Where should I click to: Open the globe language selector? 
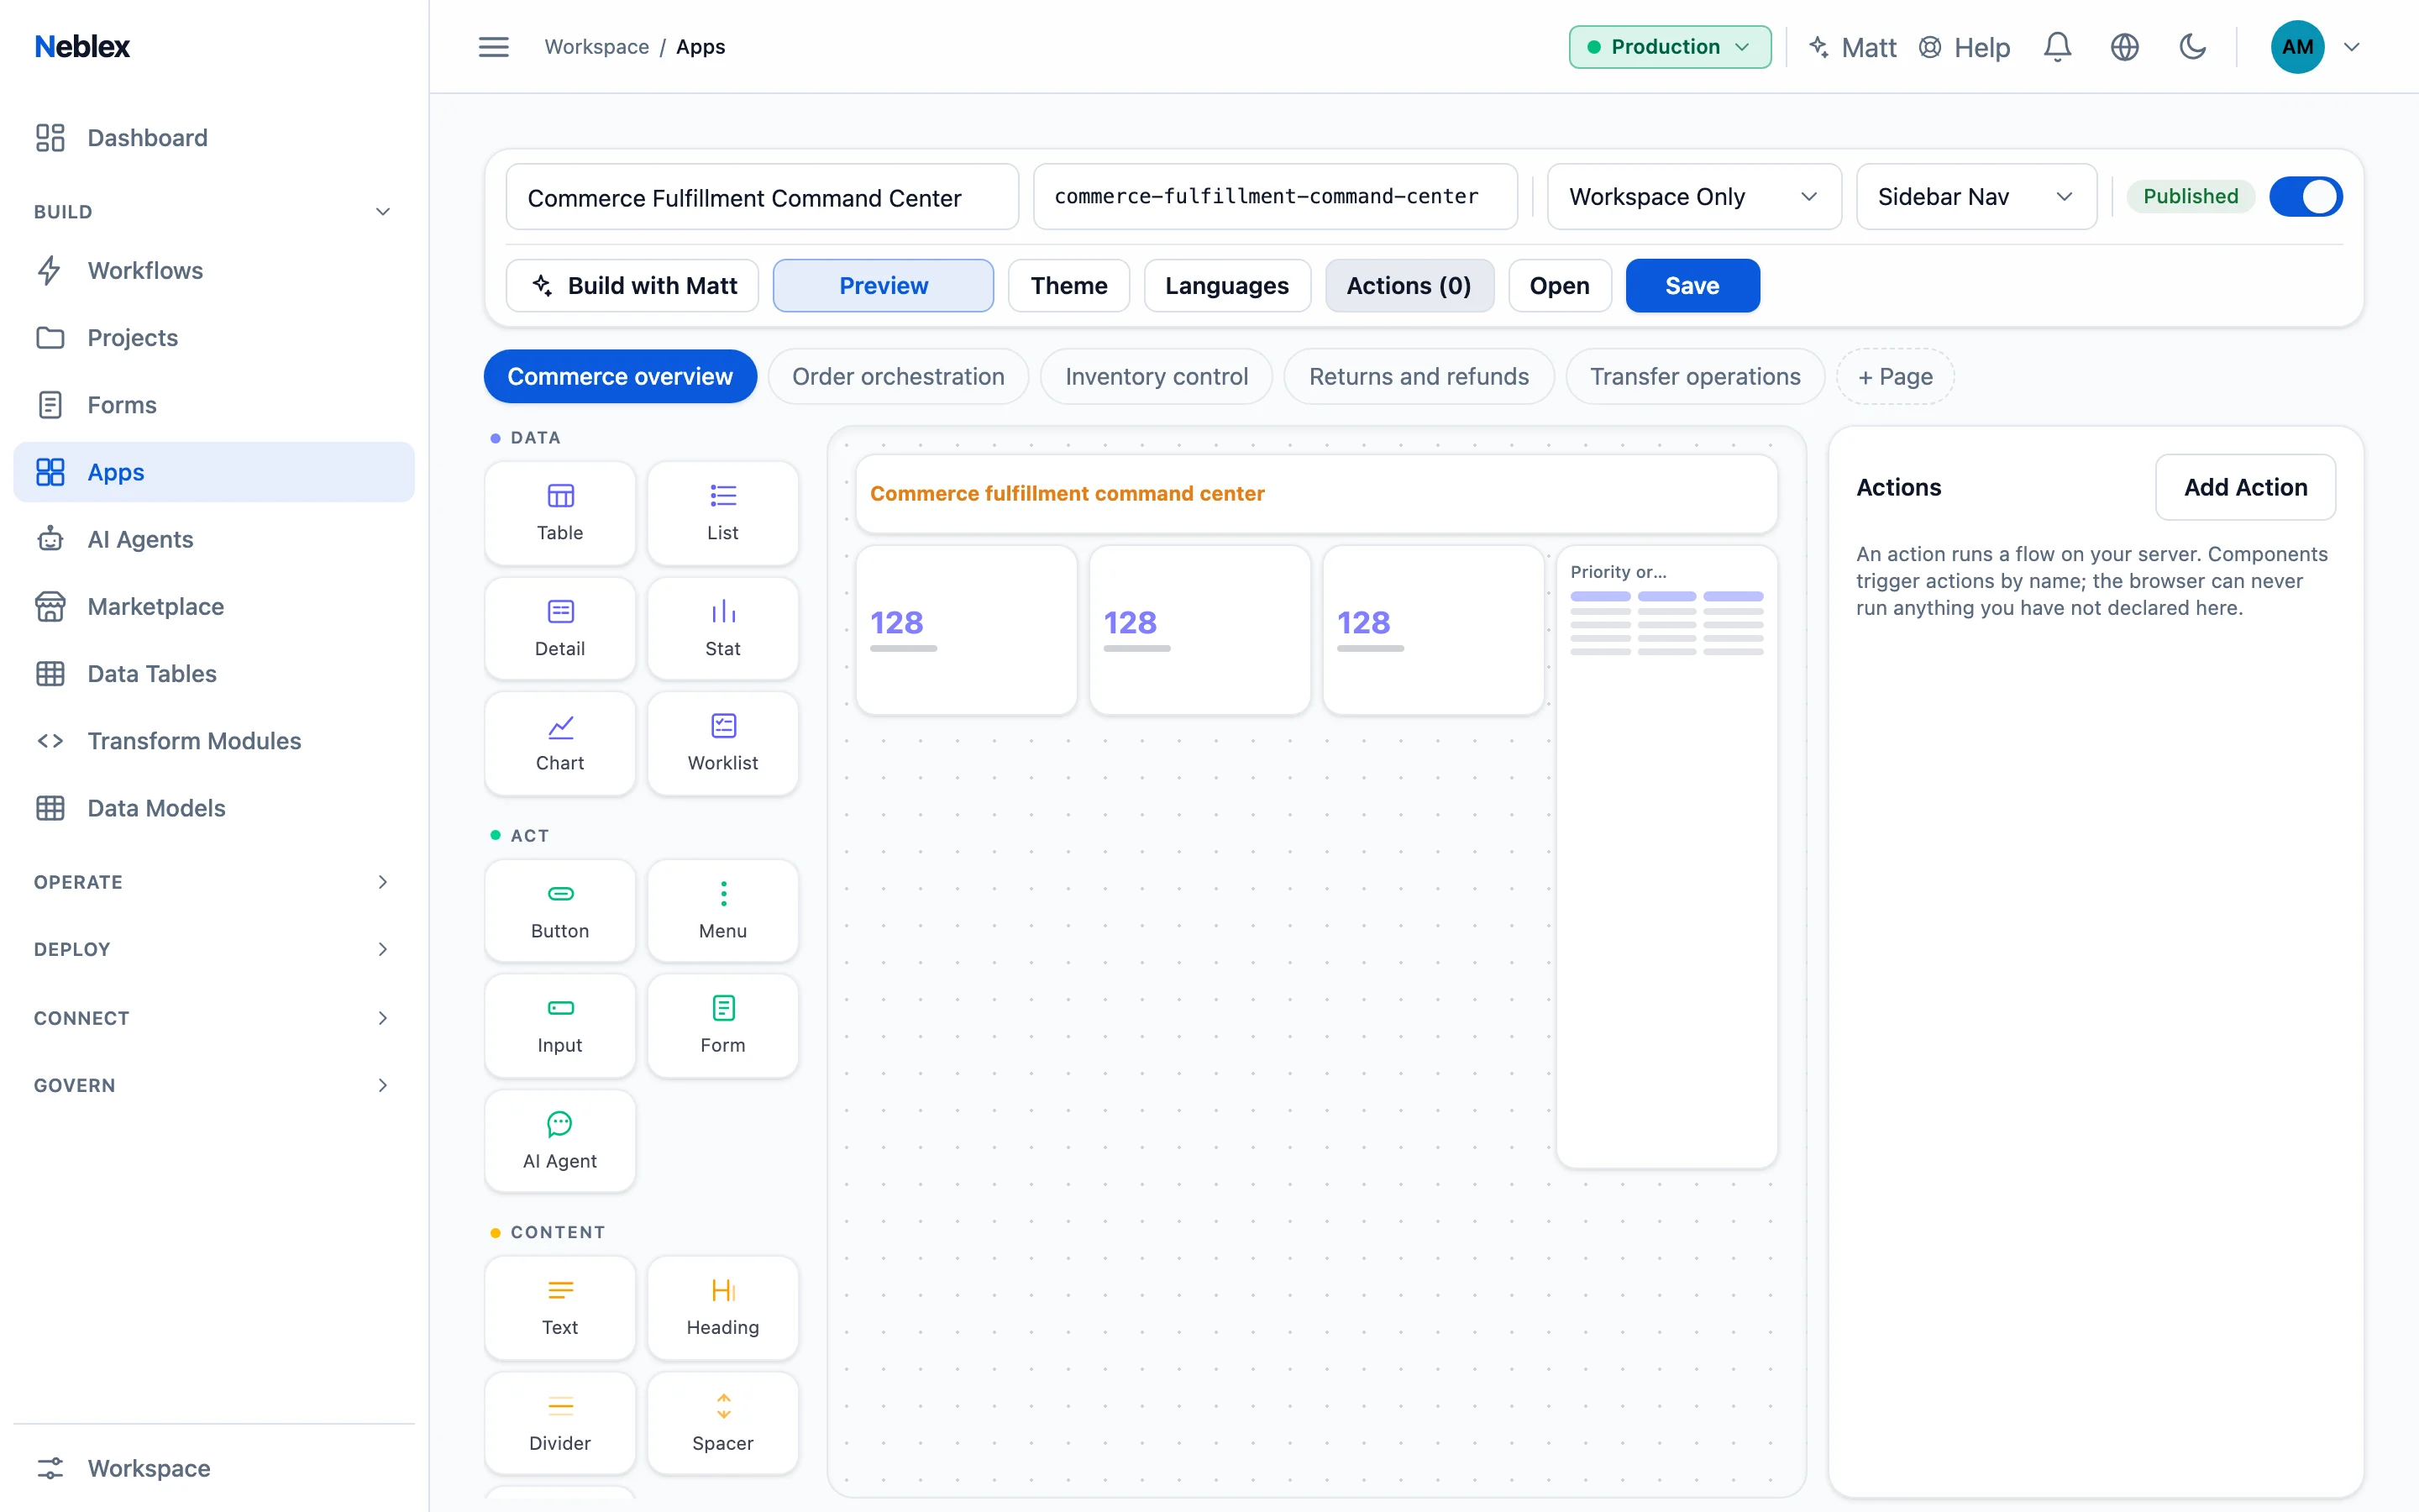click(2124, 47)
